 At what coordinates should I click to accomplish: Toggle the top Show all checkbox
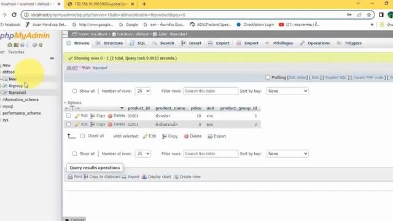74,91
